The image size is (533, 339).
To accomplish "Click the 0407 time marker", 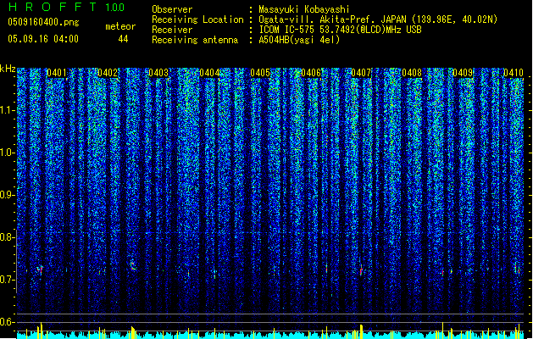I will [x=361, y=73].
